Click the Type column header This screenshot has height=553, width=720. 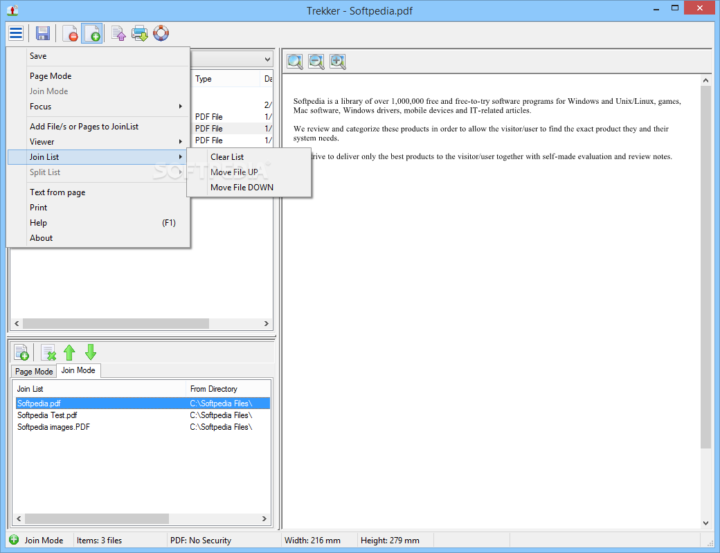point(225,79)
